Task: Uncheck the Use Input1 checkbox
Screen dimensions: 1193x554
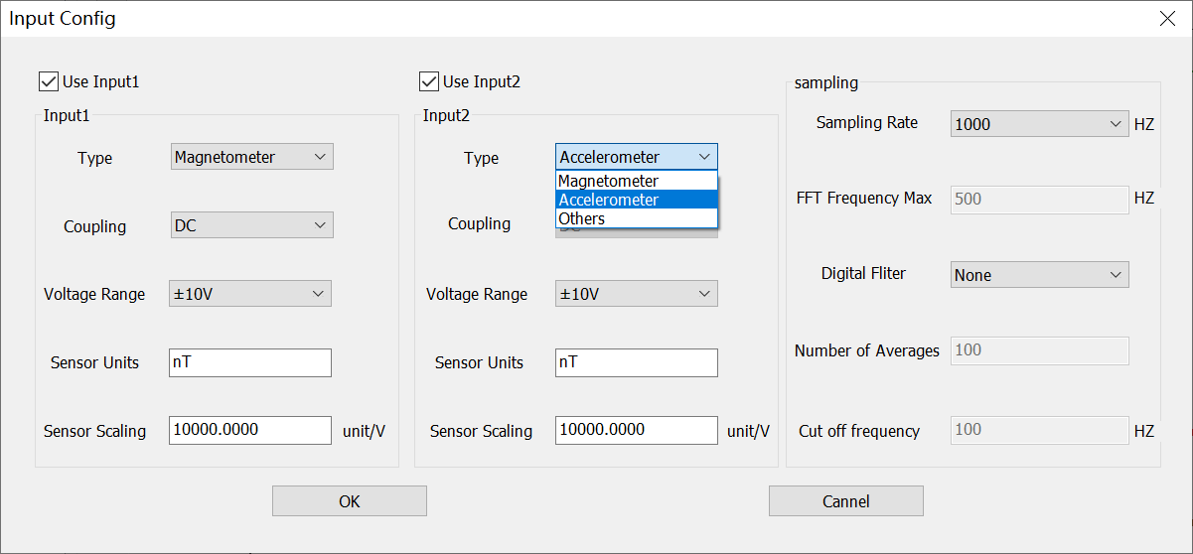Action: tap(49, 81)
